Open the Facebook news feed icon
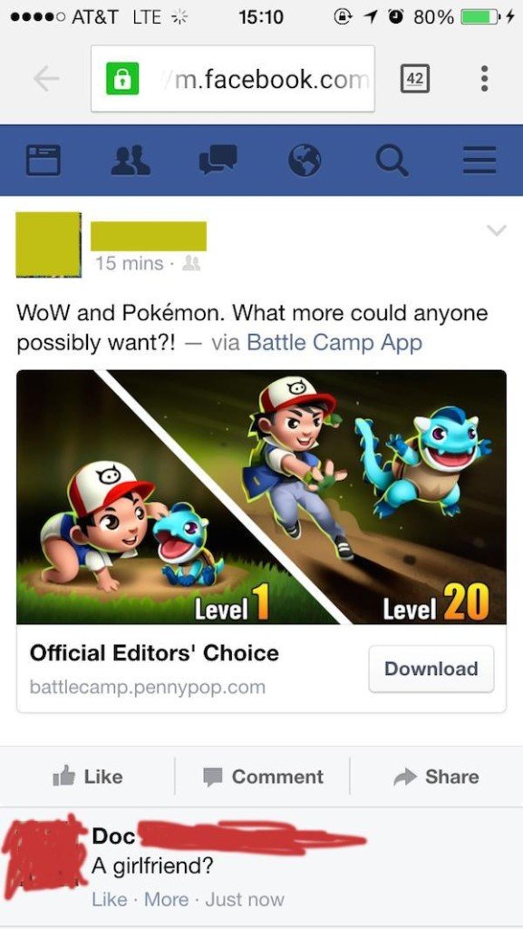 43,160
